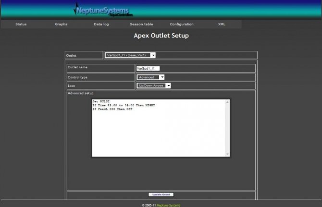This screenshot has height=207, width=322.
Task: Expand the Outlet selection dropdown
Action: (x=130, y=55)
